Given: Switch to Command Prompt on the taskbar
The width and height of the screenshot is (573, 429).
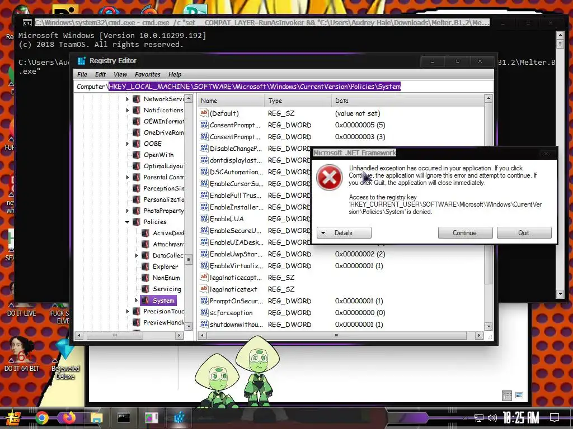Looking at the screenshot, I should click(124, 418).
